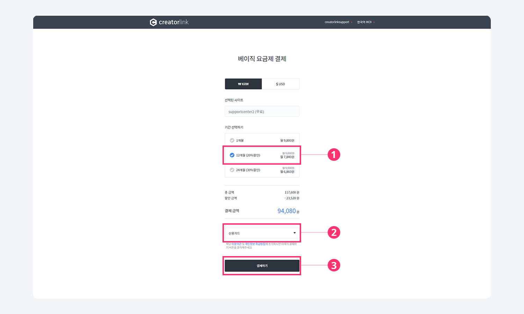Expand the 한국어 (KO) language menu
This screenshot has width=524, height=314.
pyautogui.click(x=365, y=22)
